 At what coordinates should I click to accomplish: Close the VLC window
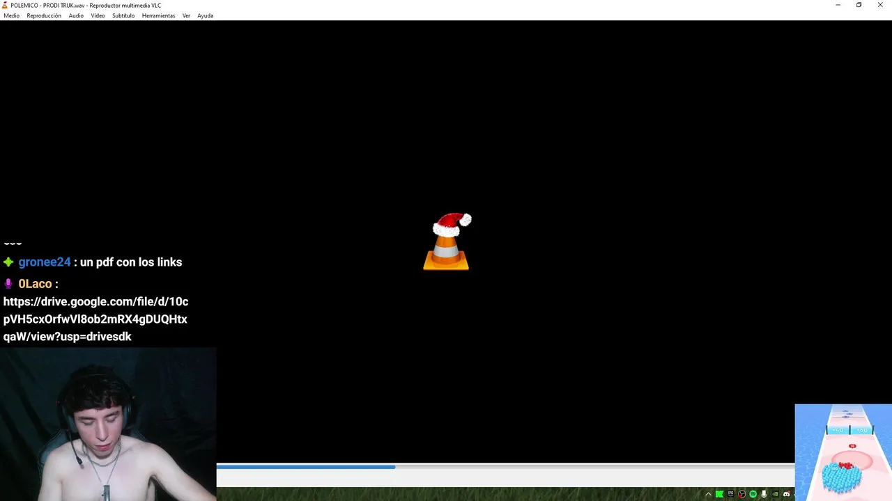click(x=880, y=5)
